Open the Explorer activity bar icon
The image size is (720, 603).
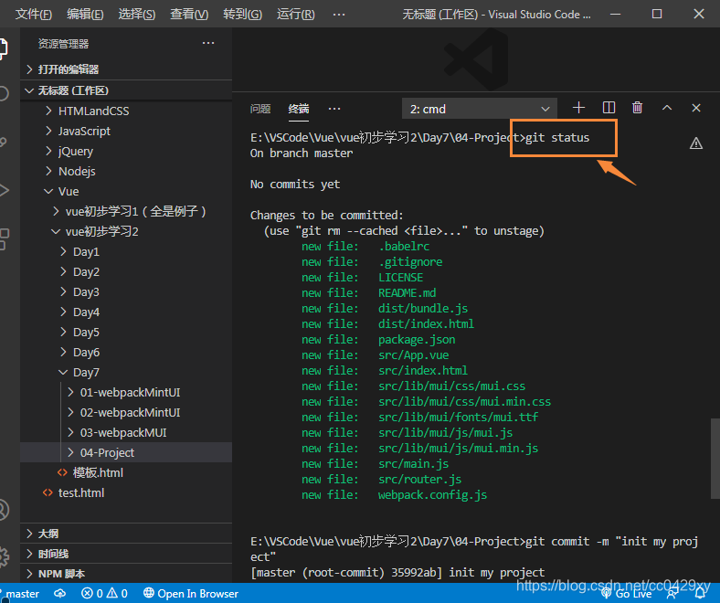(x=3, y=48)
